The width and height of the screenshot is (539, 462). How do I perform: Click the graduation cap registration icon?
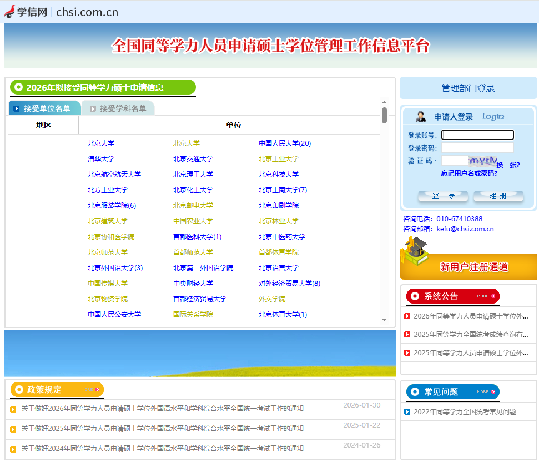pos(415,251)
